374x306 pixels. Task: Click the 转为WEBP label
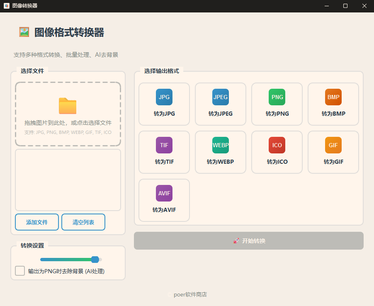[221, 162]
